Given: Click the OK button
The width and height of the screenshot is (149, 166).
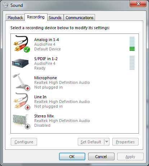Looking at the screenshot, I should pyautogui.click(x=72, y=157).
